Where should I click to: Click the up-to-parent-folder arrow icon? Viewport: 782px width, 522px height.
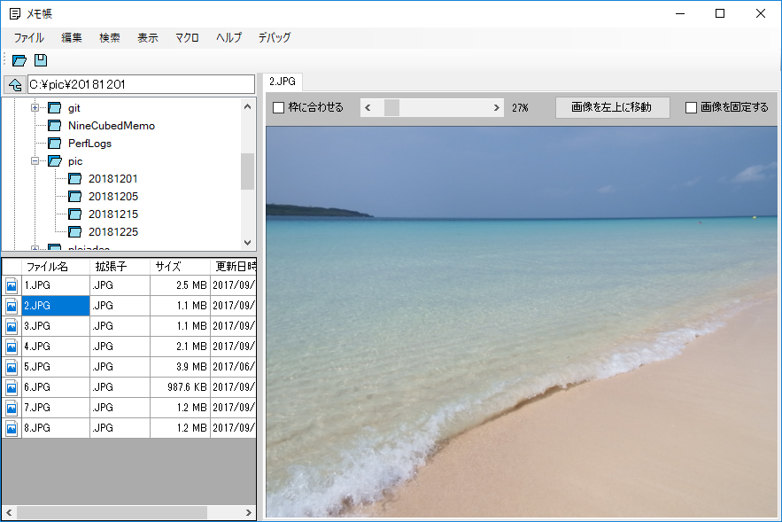click(15, 86)
